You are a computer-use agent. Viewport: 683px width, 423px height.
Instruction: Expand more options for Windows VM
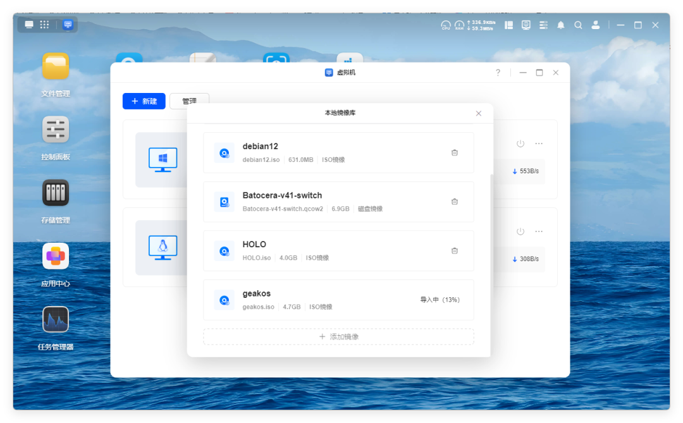(x=539, y=144)
